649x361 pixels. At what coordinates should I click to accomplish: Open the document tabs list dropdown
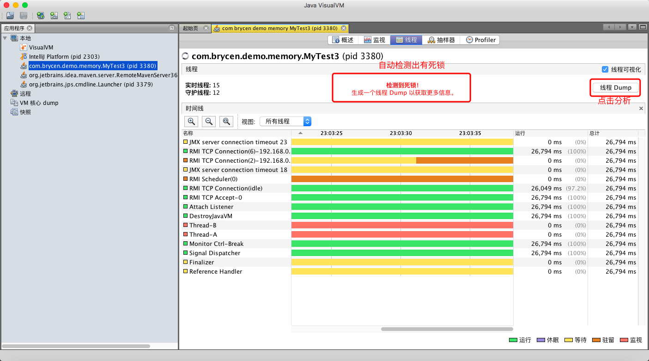pyautogui.click(x=632, y=27)
